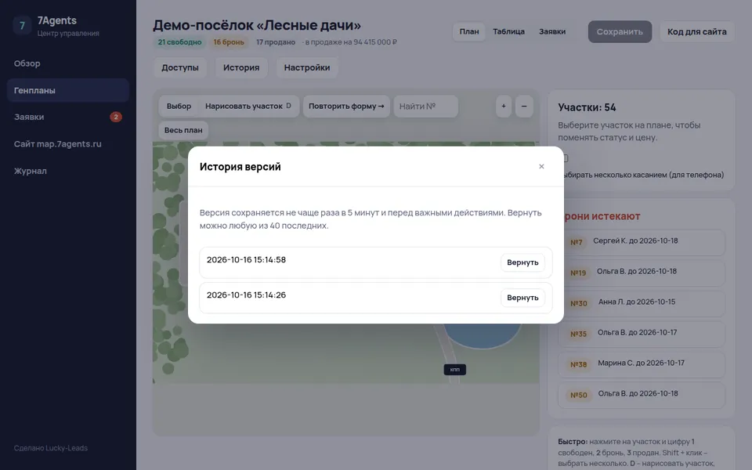
Task: Select the Выбор tool
Action: [x=179, y=106]
